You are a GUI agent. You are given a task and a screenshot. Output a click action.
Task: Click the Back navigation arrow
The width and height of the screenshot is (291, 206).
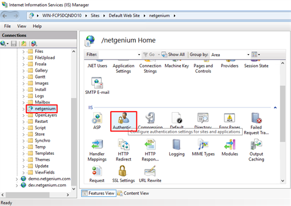(x=5, y=16)
